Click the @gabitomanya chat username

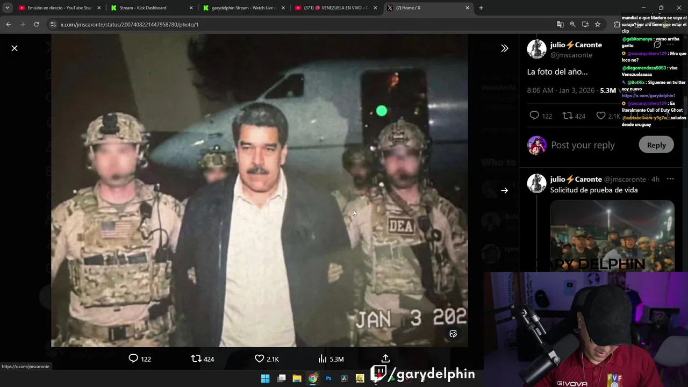(637, 39)
